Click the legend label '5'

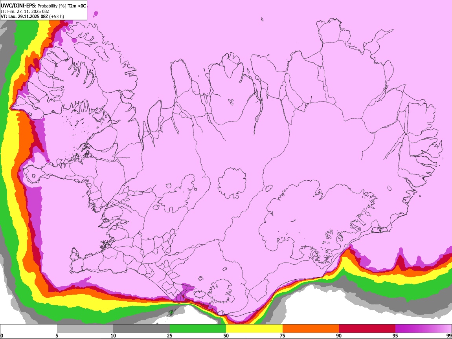pyautogui.click(x=57, y=336)
